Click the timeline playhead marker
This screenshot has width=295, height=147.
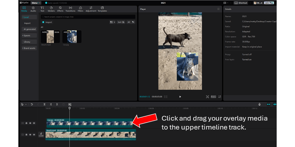(69, 108)
